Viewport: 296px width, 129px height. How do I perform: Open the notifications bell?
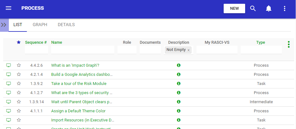[x=269, y=8]
